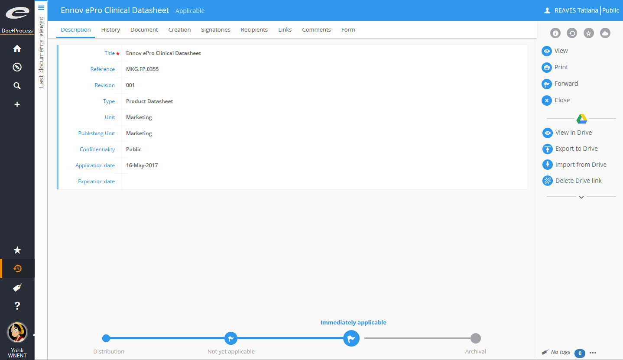Click the Confidentiality value Public
This screenshot has width=623, height=360.
tap(134, 149)
